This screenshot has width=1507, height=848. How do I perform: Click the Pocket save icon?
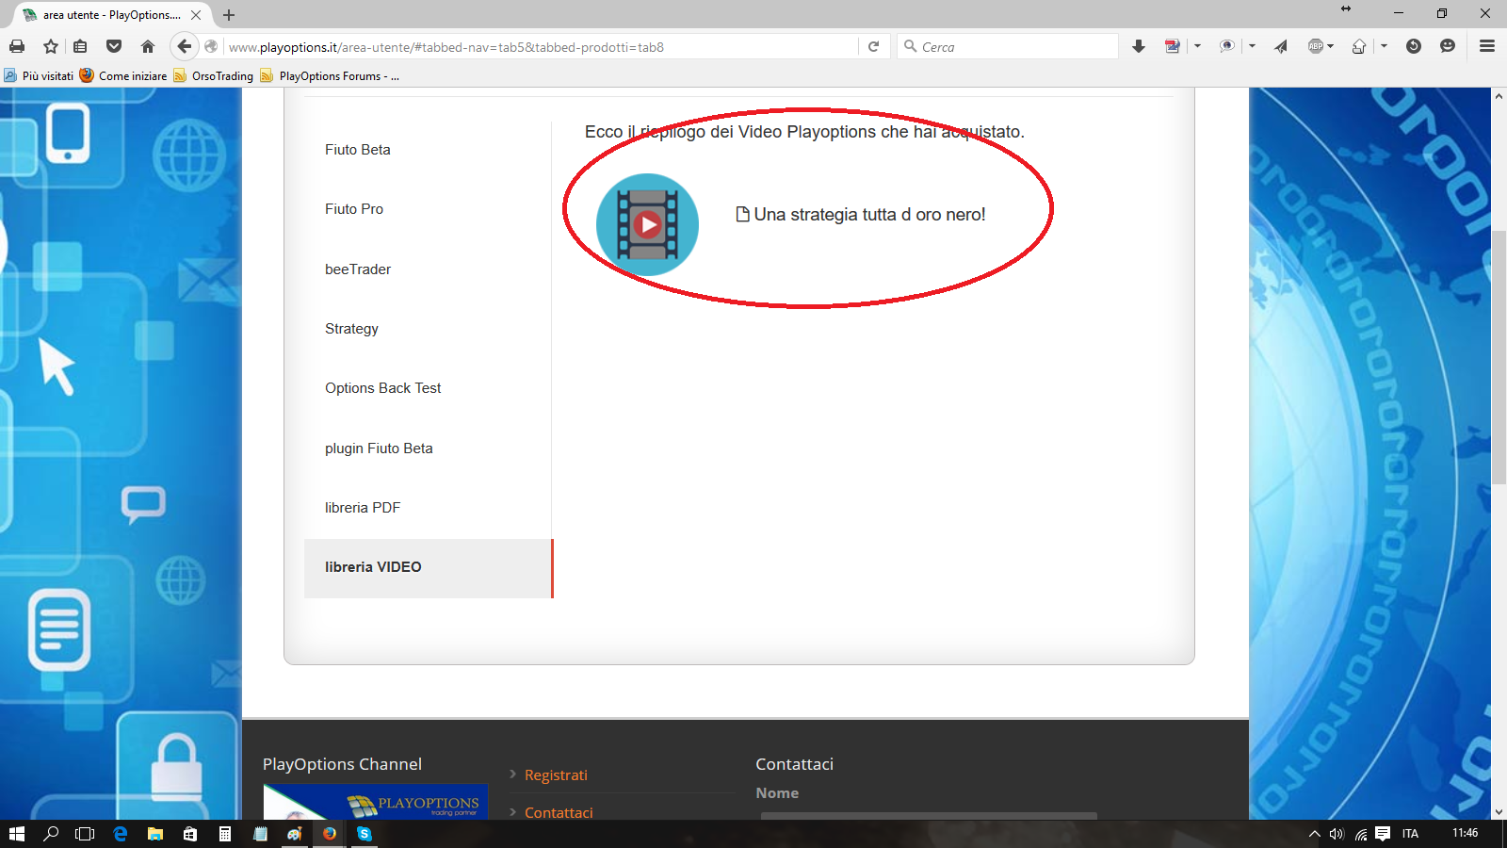coord(114,46)
